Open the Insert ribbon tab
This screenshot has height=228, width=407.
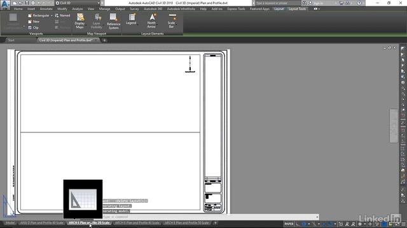[x=31, y=9]
